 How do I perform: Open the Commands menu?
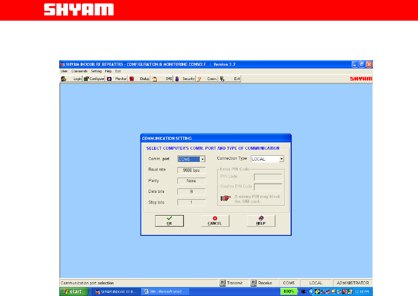coord(79,71)
